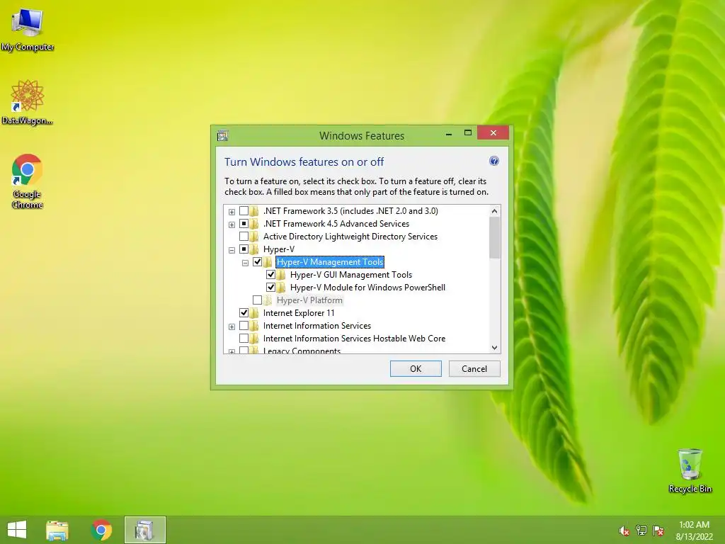725x544 pixels.
Task: Check Internet Information Services box
Action: point(244,326)
